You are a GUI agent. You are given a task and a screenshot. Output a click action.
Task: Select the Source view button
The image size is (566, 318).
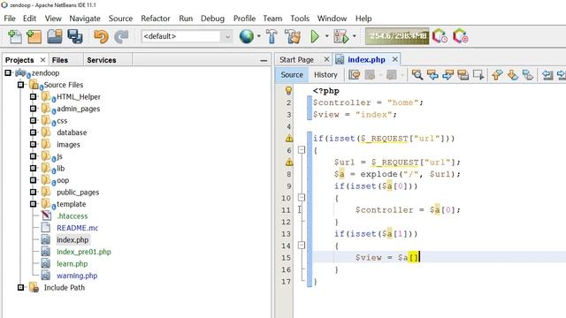292,74
